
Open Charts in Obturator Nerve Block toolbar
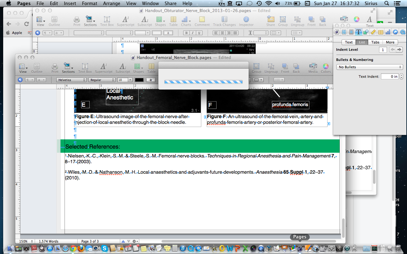pos(186,21)
